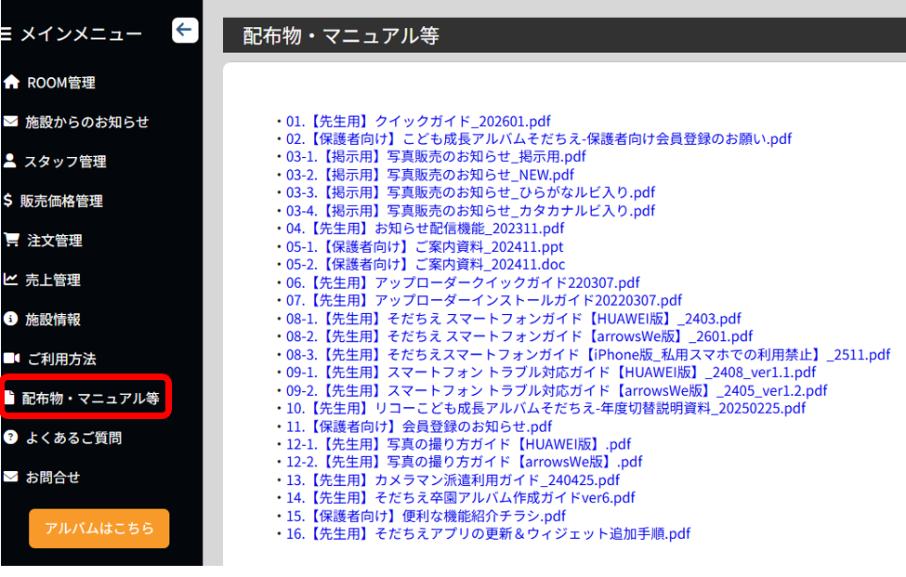Open 01 クイックガイド_202601.pdf link
The image size is (906, 577).
tap(418, 122)
